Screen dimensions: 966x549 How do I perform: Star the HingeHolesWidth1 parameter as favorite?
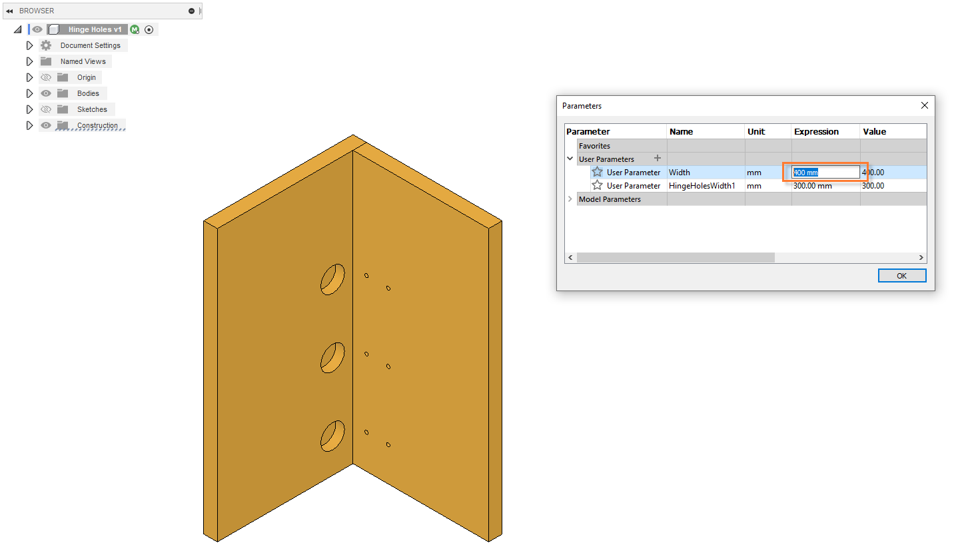(597, 185)
